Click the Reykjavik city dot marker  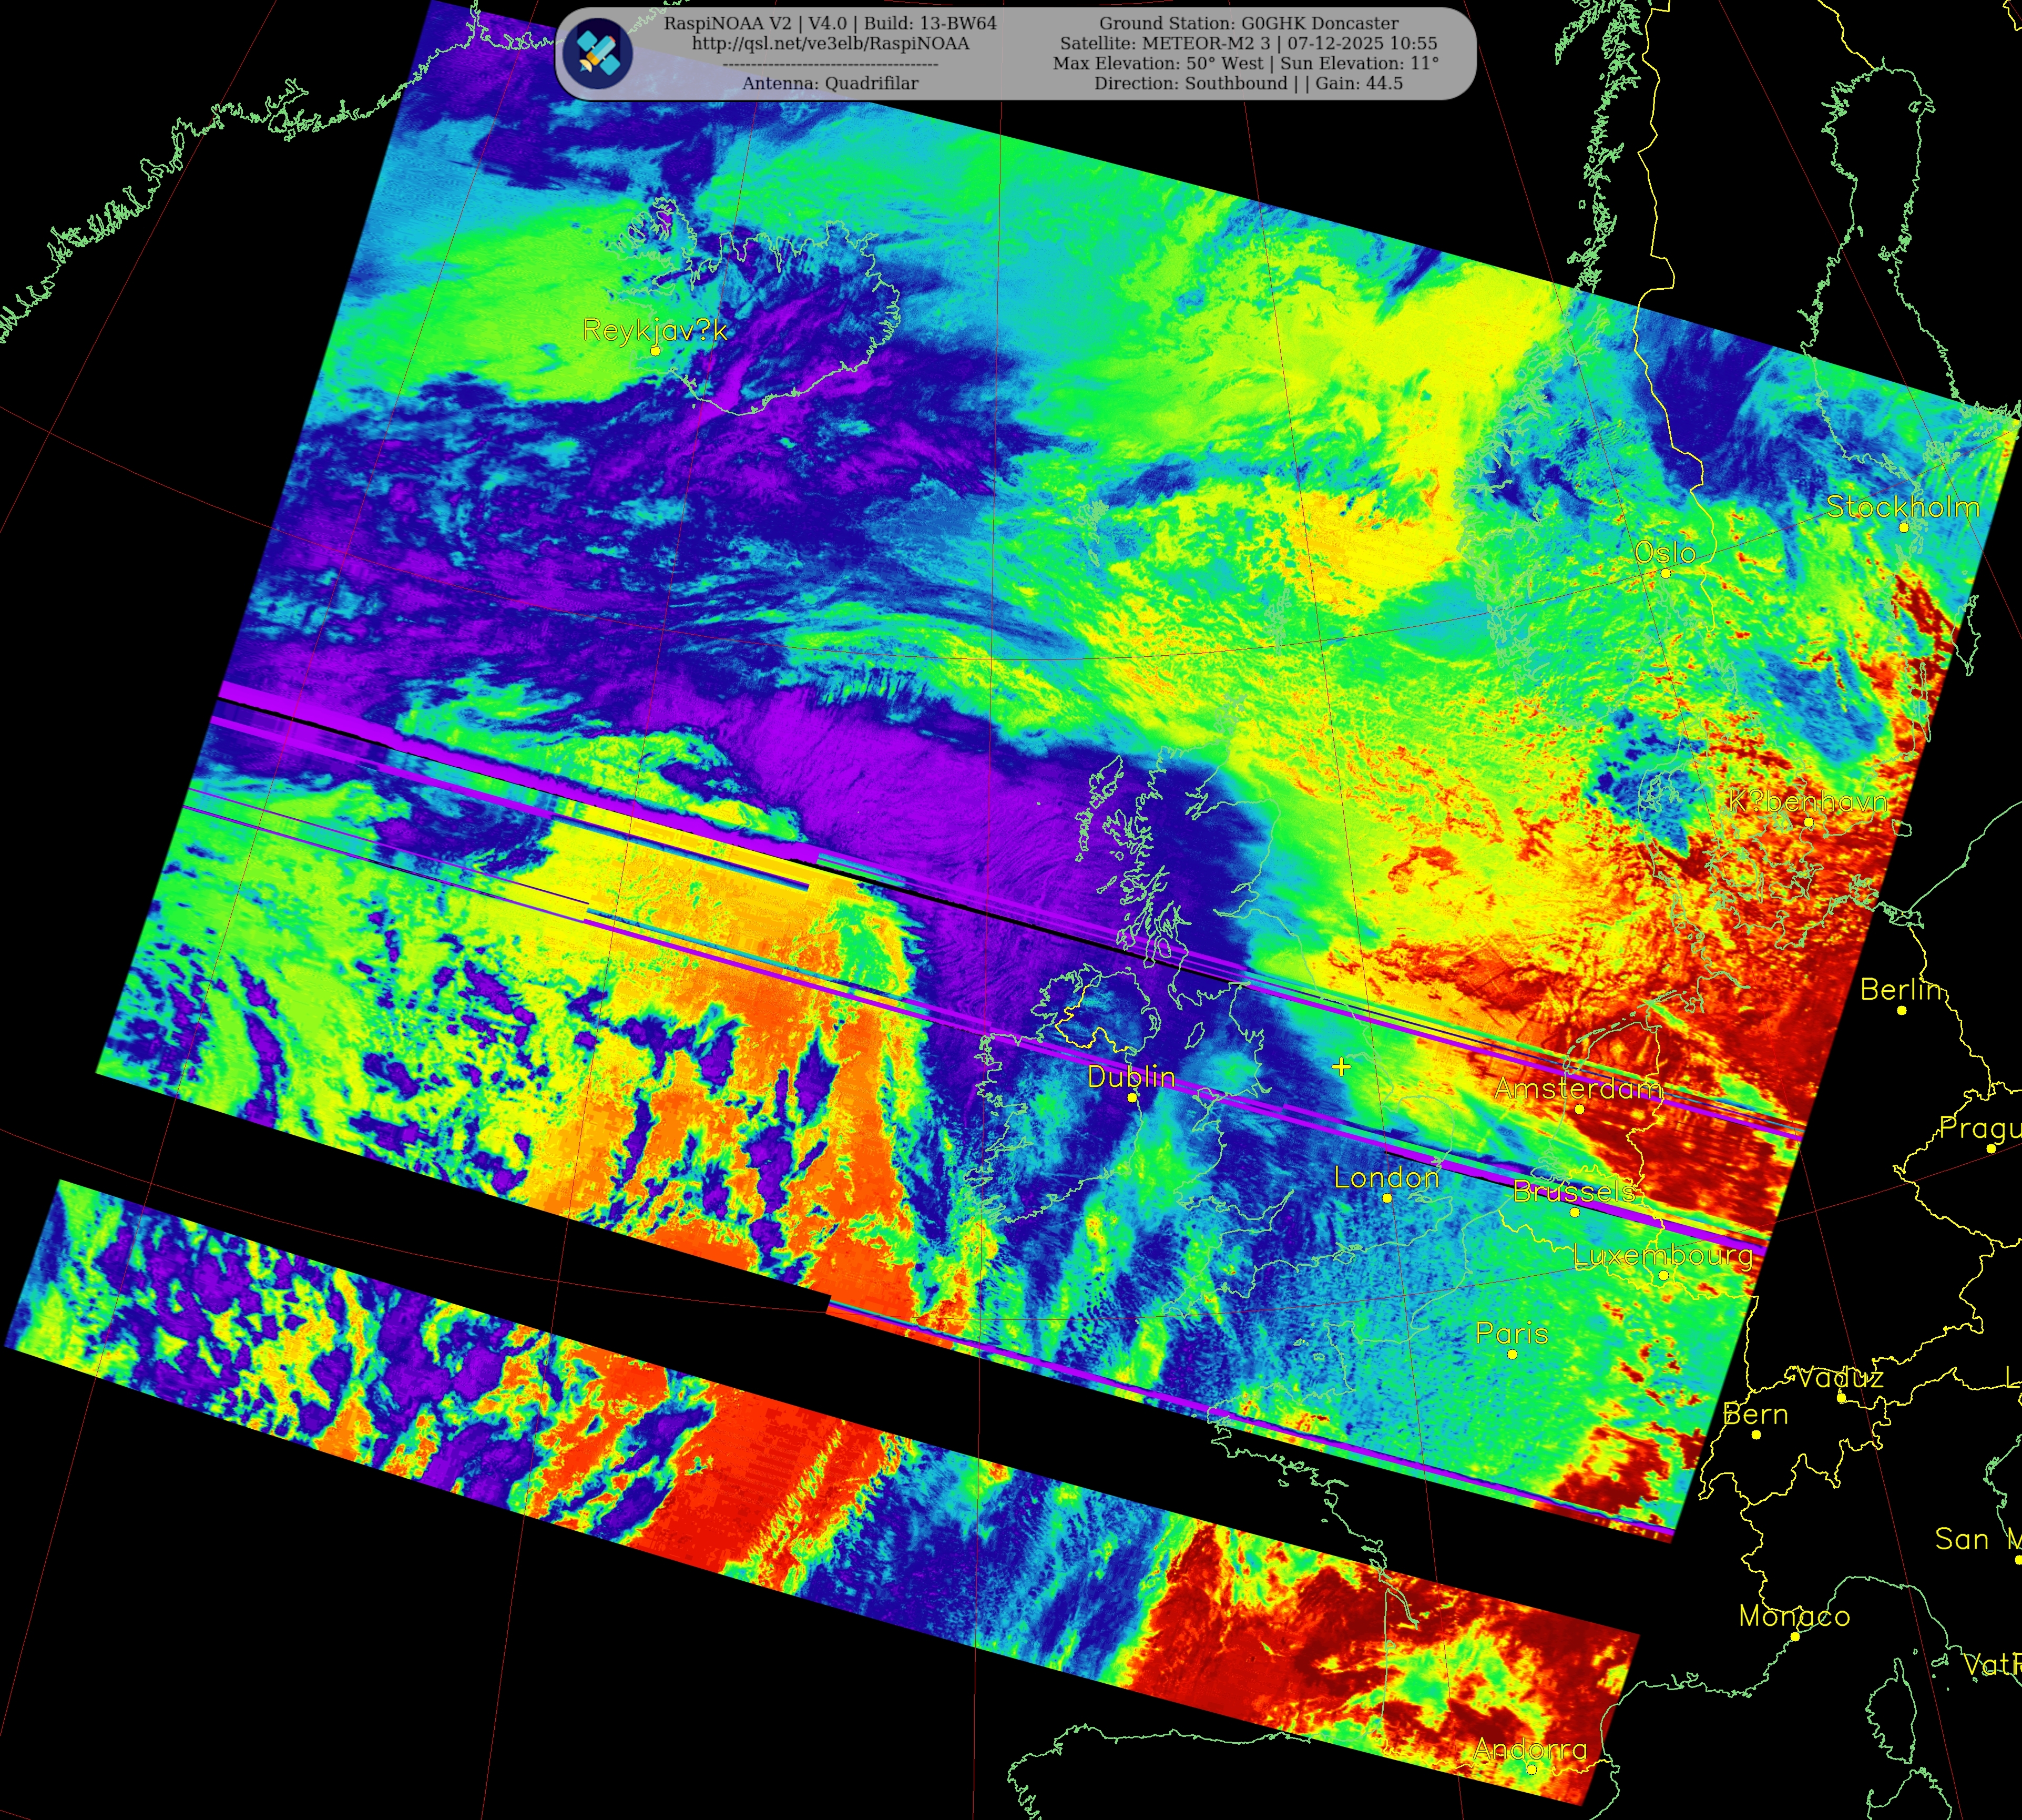pyautogui.click(x=656, y=351)
